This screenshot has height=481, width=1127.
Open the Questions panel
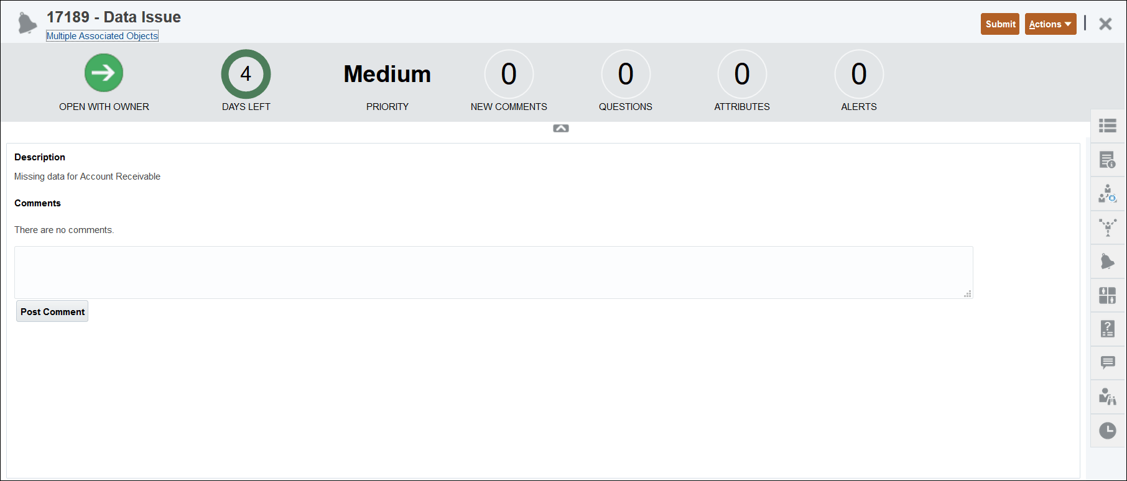[x=1108, y=329]
